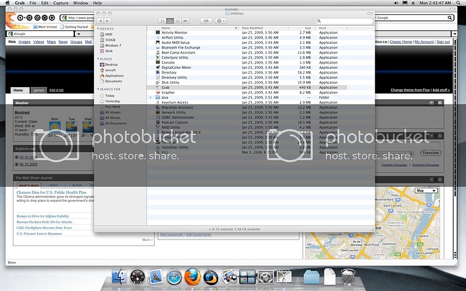Viewport: 466px width, 291px height.
Task: Switch Finder to column view
Action: click(178, 21)
